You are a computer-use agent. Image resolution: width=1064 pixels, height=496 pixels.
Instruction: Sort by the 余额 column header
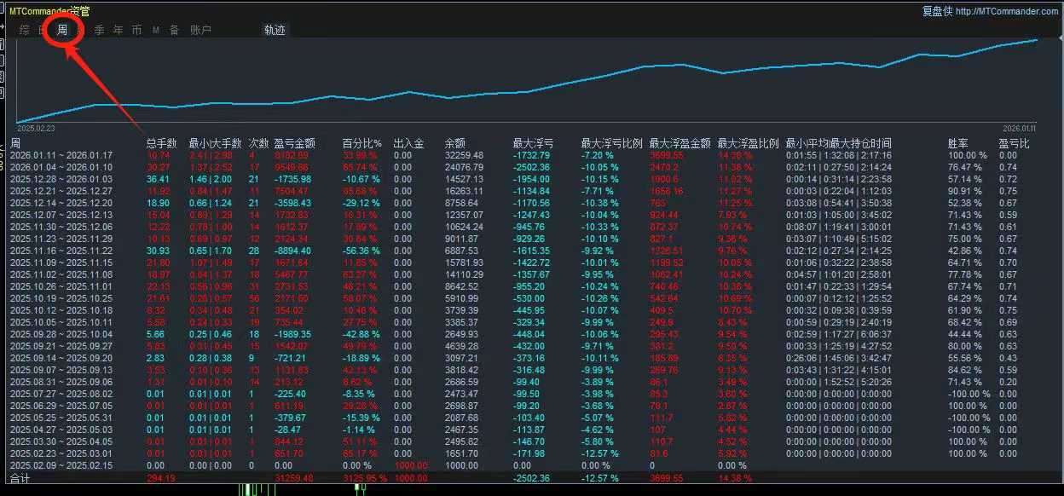455,143
